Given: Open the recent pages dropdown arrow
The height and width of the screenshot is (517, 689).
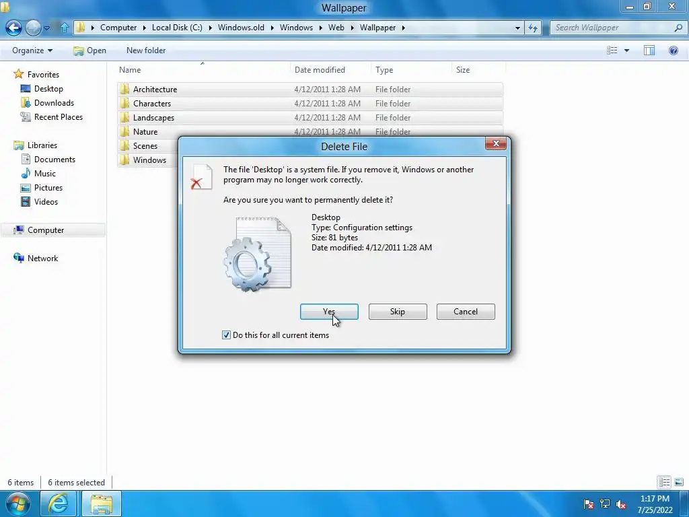Looking at the screenshot, I should click(46, 28).
